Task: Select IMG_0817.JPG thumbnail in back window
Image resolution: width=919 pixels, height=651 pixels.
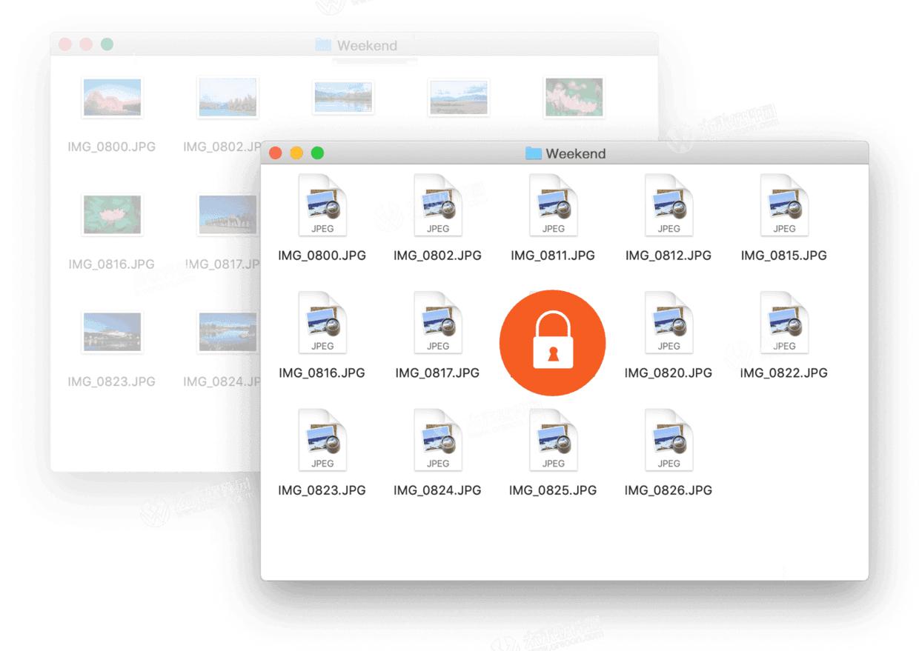Action: click(228, 215)
